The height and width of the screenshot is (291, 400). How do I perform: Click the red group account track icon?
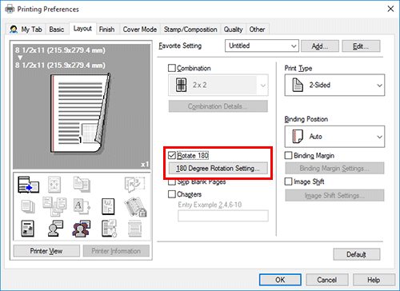pyautogui.click(x=82, y=229)
